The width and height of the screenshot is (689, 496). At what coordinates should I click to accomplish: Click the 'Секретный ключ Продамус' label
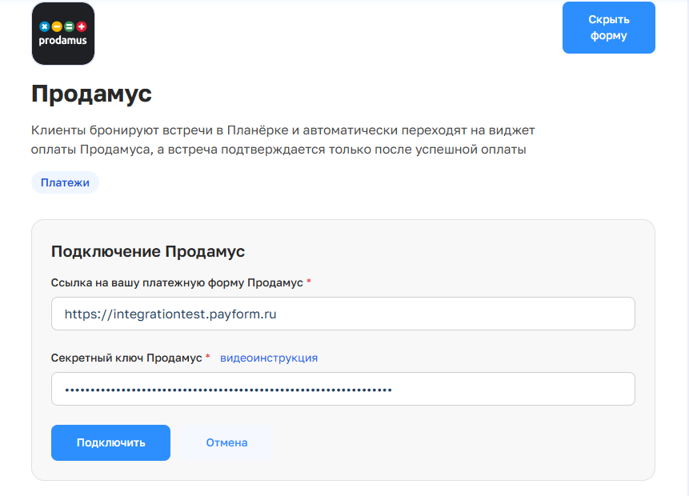point(126,358)
